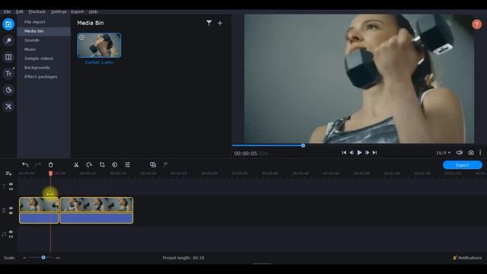Image resolution: width=487 pixels, height=274 pixels.
Task: Click the 00:00:05 timecode display
Action: click(x=245, y=154)
